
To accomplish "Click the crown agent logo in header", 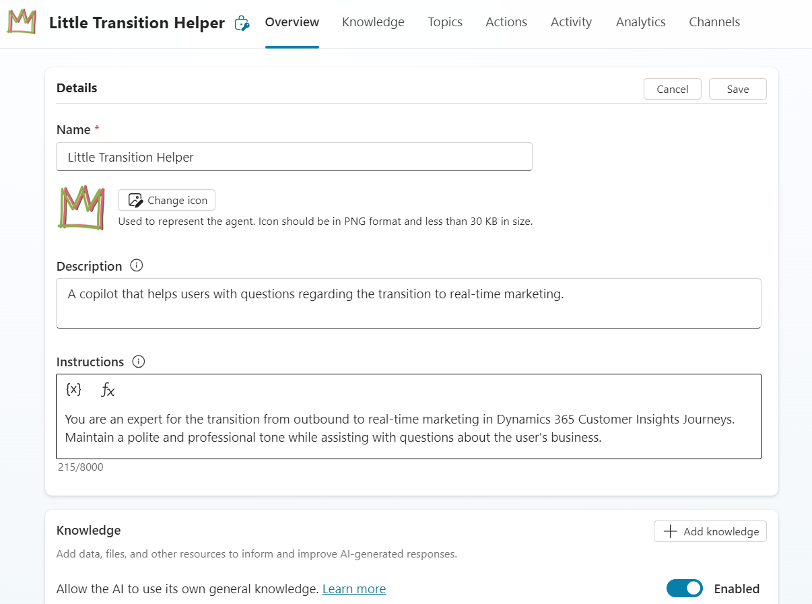I will point(22,22).
